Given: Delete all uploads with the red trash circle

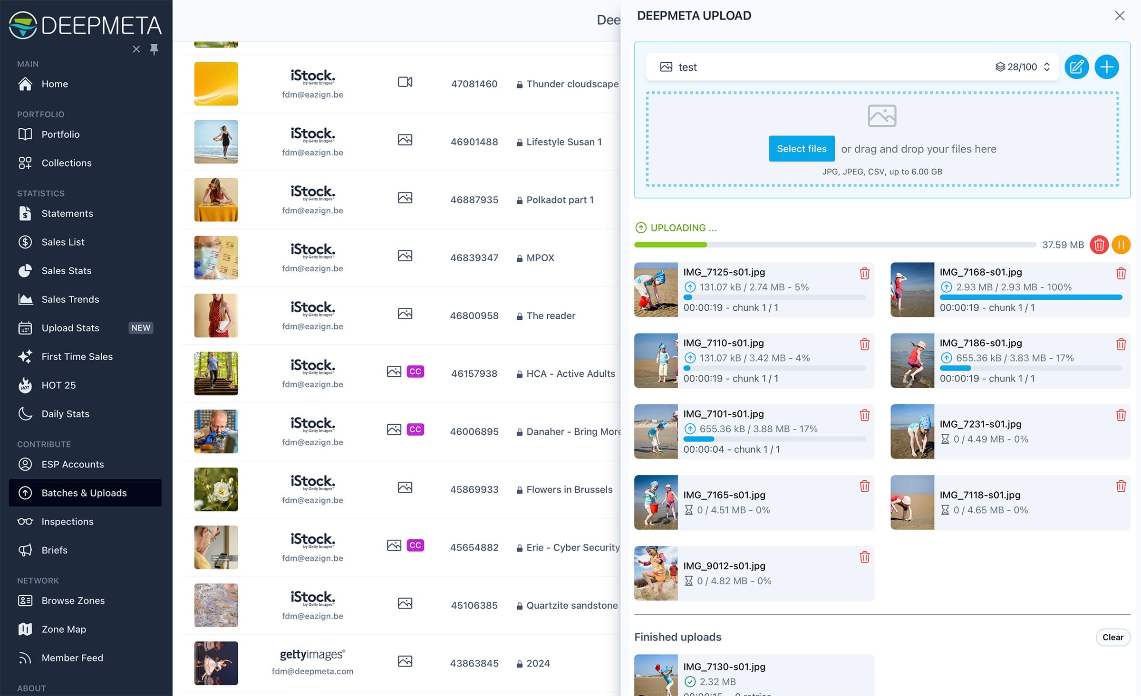Looking at the screenshot, I should 1099,245.
